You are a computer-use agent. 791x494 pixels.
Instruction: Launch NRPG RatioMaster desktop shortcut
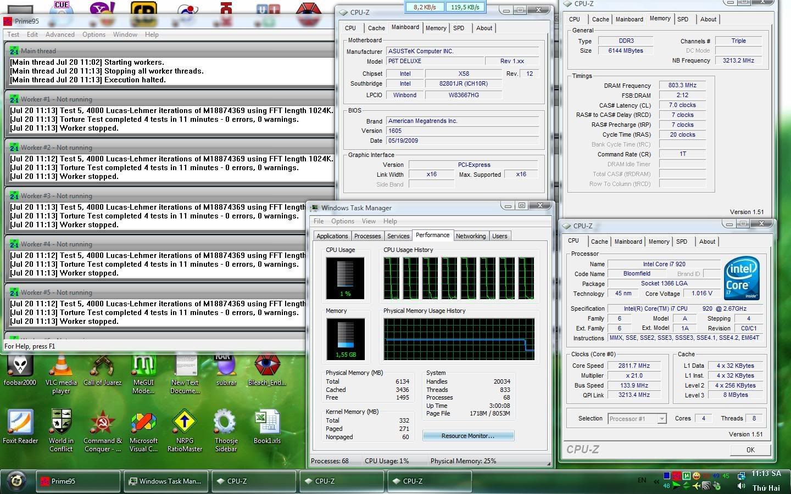(185, 430)
